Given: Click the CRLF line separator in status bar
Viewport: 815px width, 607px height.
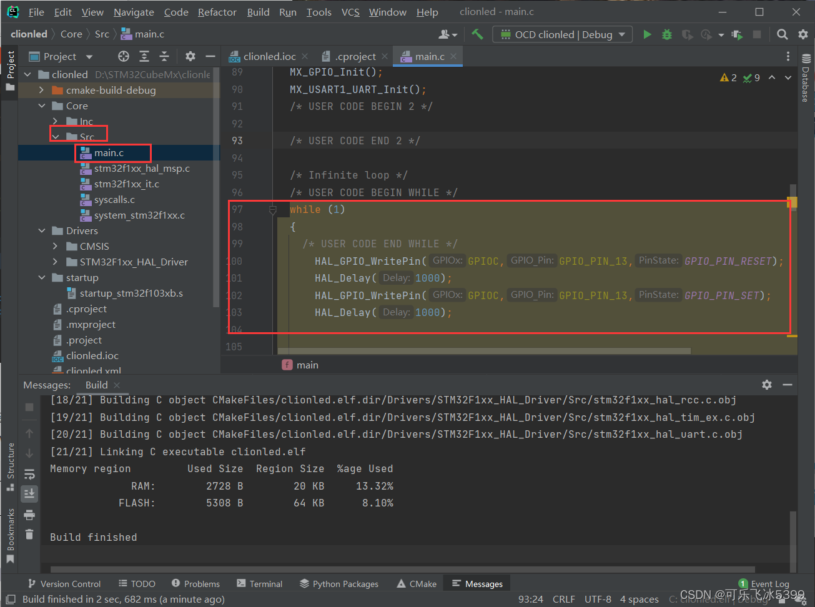Looking at the screenshot, I should pyautogui.click(x=563, y=599).
